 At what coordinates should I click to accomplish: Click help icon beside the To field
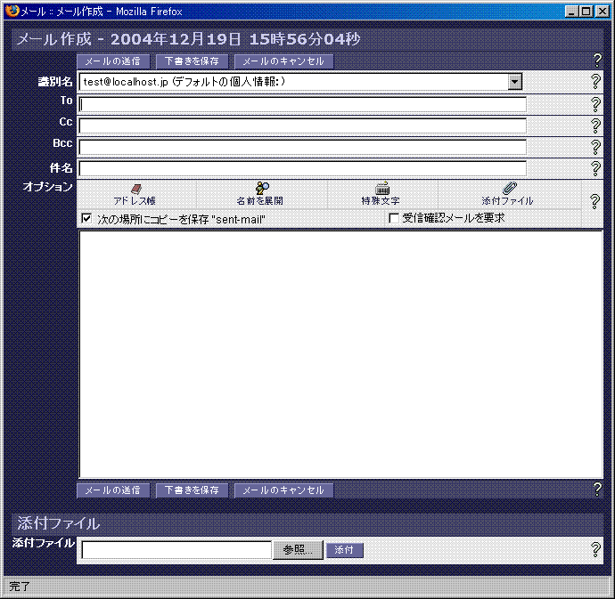point(595,103)
